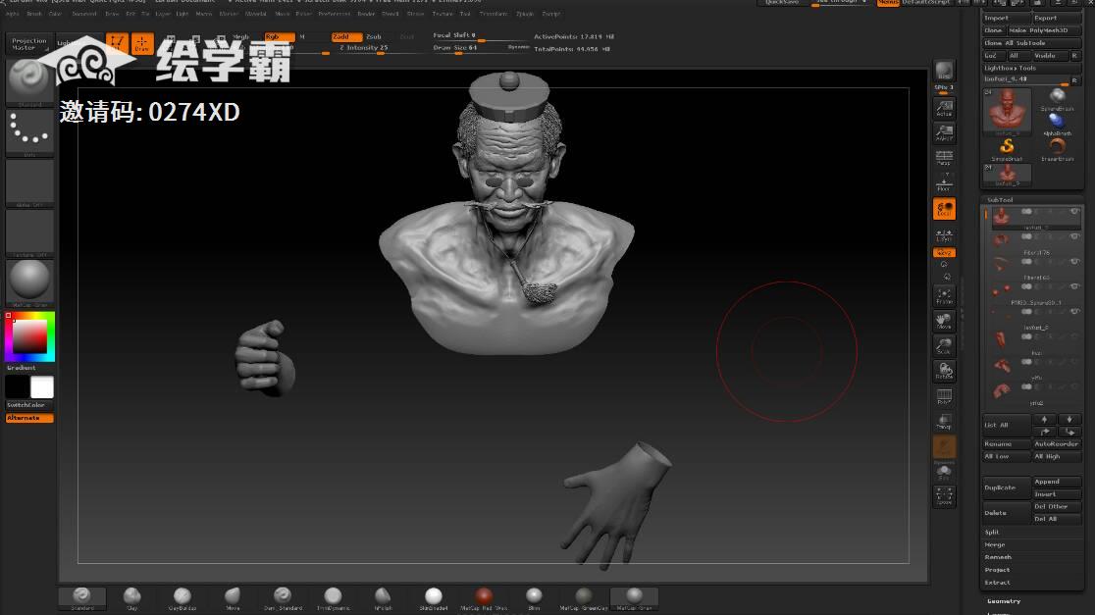This screenshot has width=1095, height=615.
Task: Select the Dam_Standard brush
Action: pos(283,597)
